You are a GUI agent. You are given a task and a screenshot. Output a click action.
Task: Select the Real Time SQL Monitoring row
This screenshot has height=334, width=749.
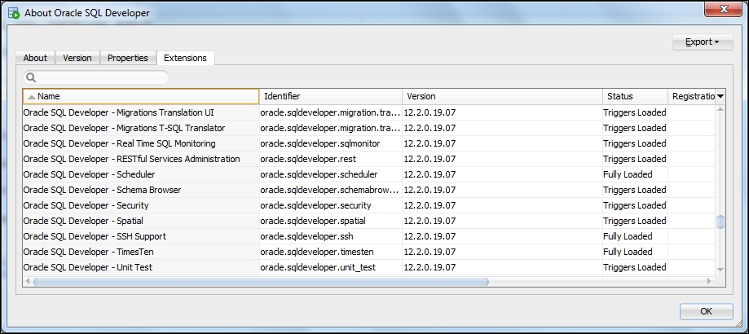pos(369,143)
